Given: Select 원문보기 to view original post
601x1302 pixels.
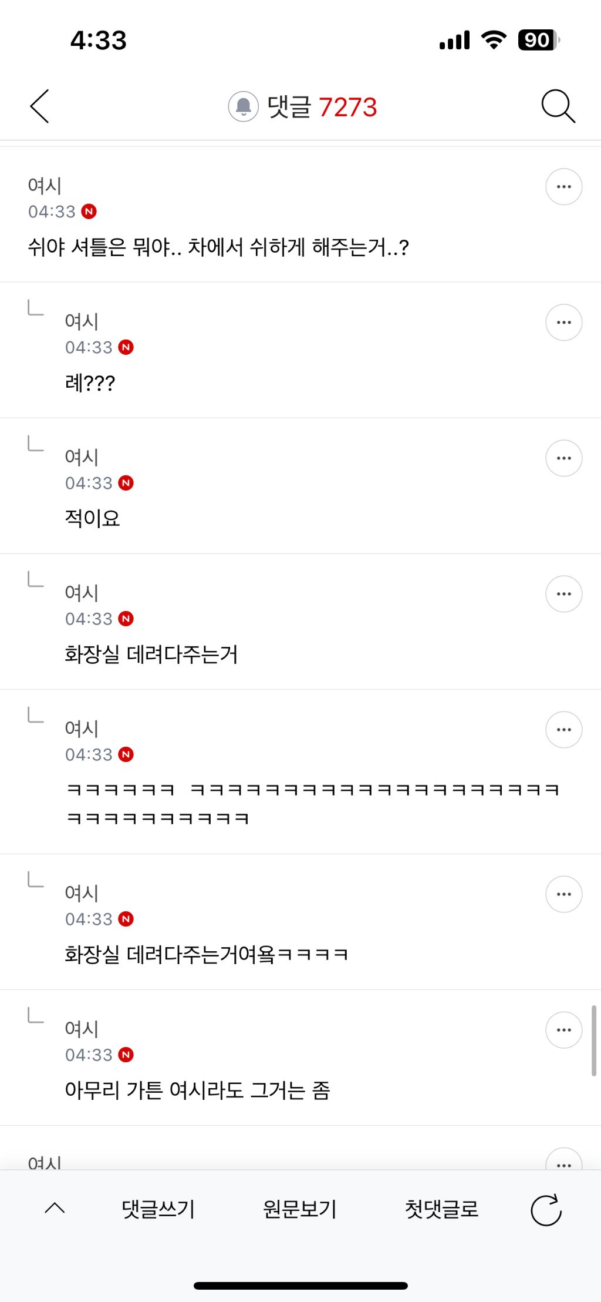Looking at the screenshot, I should click(300, 1209).
